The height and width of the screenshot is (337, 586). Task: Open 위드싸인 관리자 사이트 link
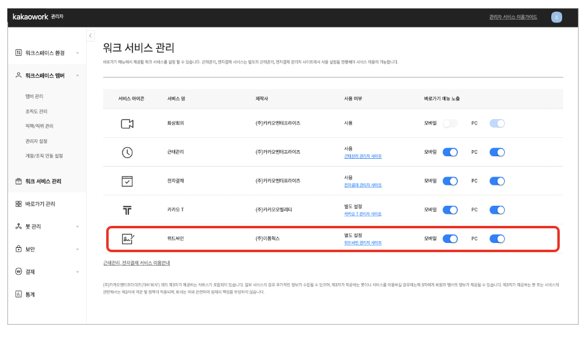[363, 243]
